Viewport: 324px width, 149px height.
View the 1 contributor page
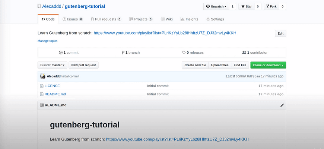click(x=255, y=53)
